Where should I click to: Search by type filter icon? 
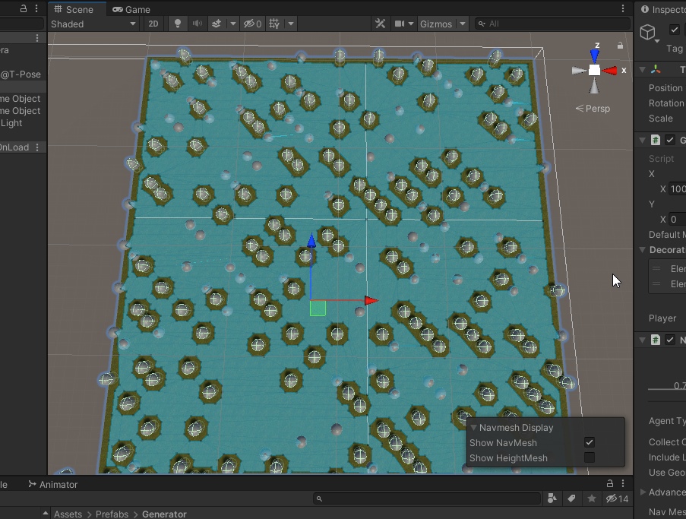(x=552, y=498)
